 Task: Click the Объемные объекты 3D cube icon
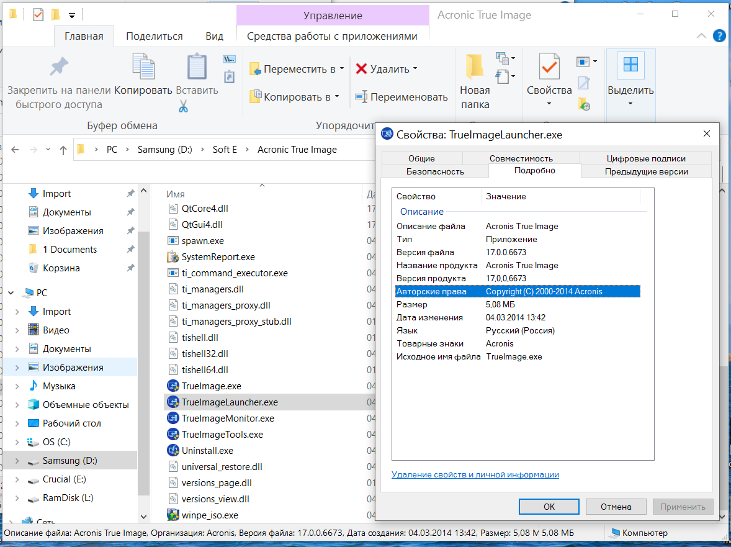click(33, 405)
